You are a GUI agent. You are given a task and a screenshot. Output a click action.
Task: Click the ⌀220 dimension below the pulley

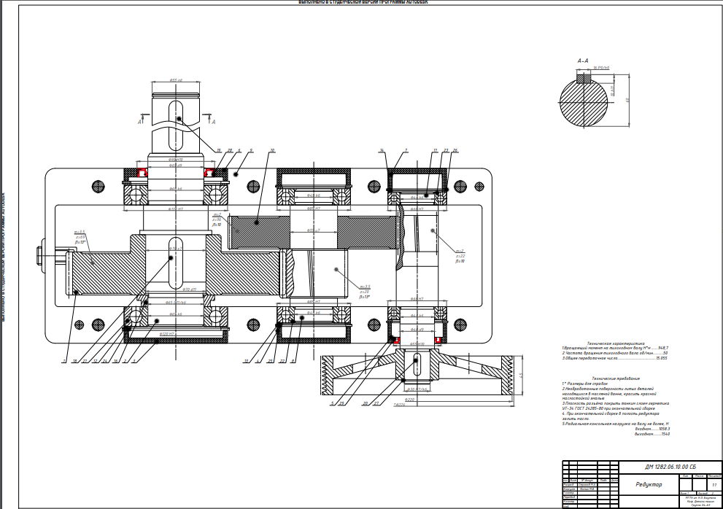coord(409,399)
